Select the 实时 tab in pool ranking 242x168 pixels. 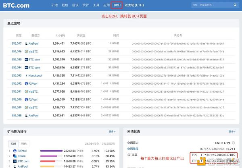[13, 144]
